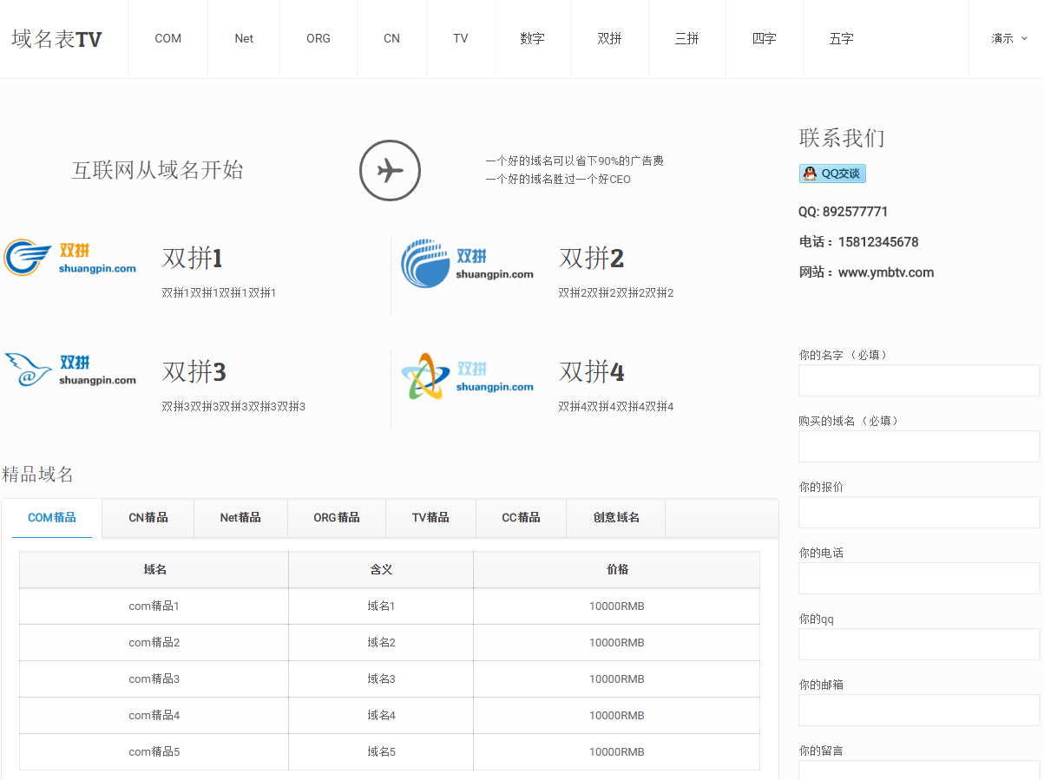The width and height of the screenshot is (1044, 780).
Task: Select the COM精品 tab
Action: pos(52,518)
